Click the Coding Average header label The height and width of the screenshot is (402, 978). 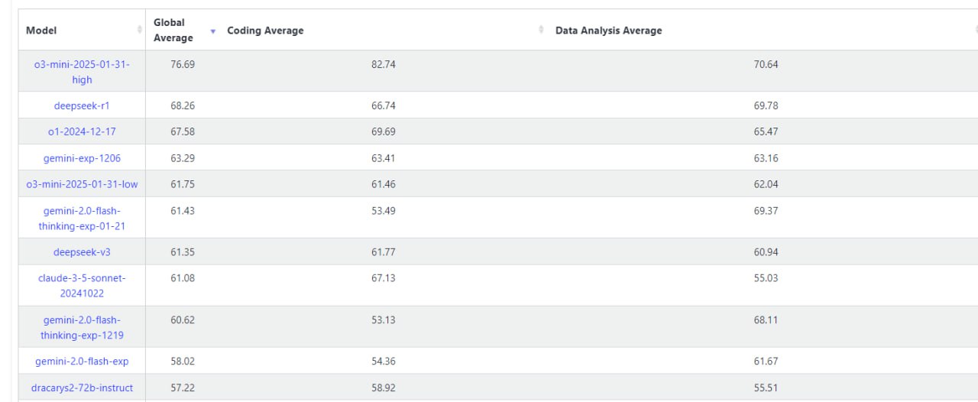265,31
